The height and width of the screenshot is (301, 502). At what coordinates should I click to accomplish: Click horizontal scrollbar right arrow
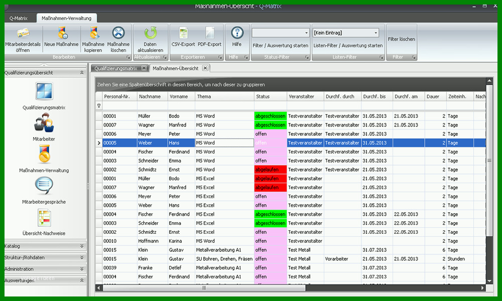click(x=482, y=288)
